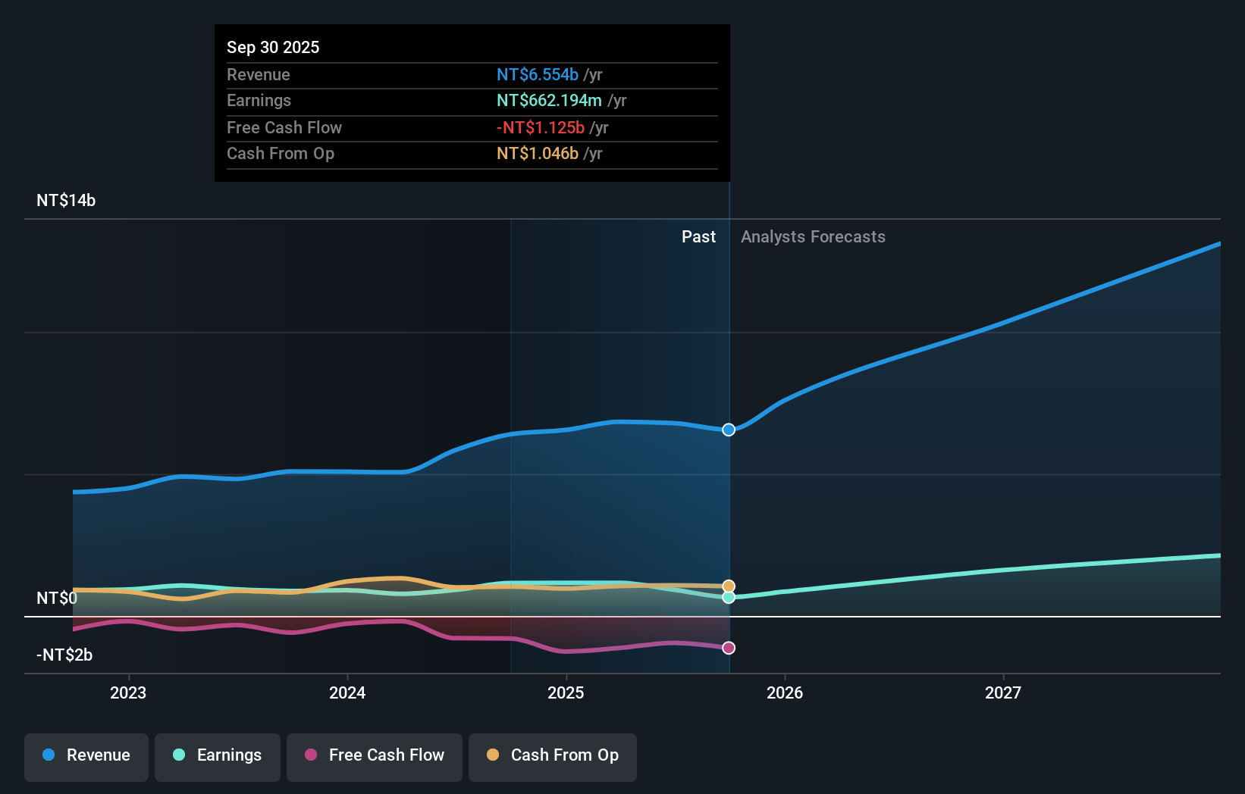Click the 'Analysts Forecasts' label
Screen dimensions: 1245x794
point(813,237)
